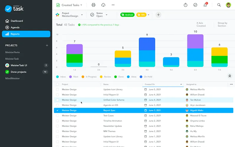Viewport: 235px width, 147px height.
Task: Uncheck the Report Spec row
Action: pos(57,111)
